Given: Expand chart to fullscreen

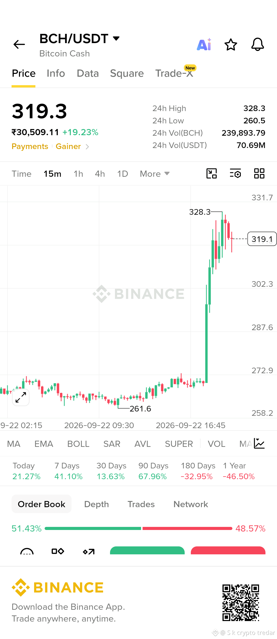Looking at the screenshot, I should 21,397.
